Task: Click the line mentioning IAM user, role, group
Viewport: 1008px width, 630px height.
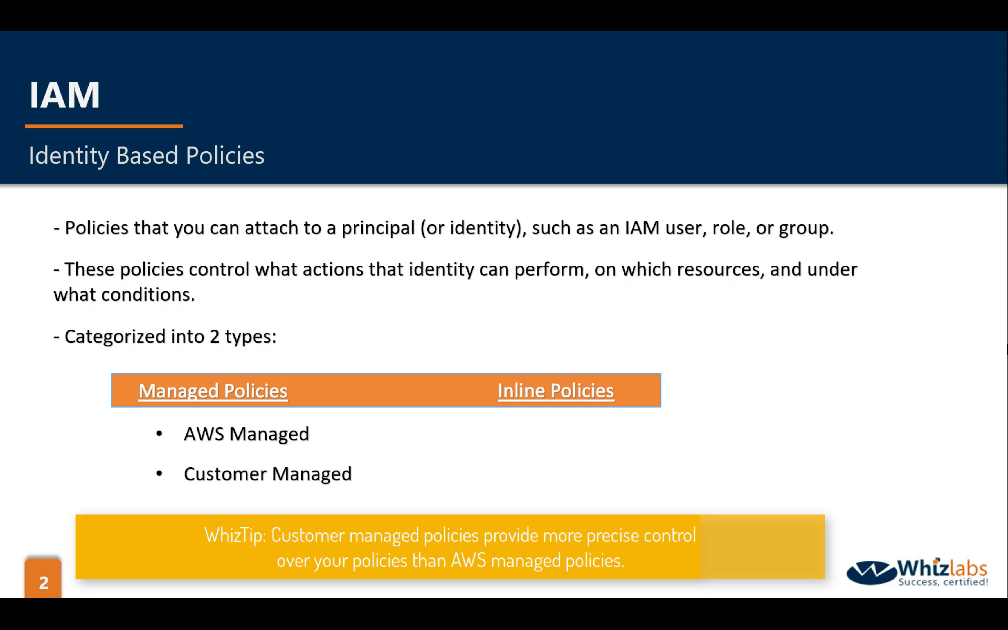Action: [x=444, y=228]
